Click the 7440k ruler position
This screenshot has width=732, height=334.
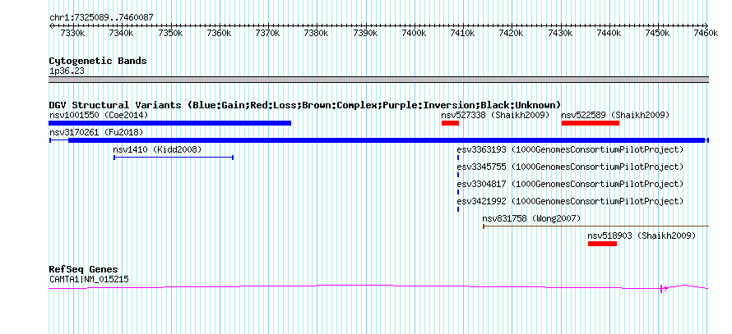pyautogui.click(x=609, y=34)
